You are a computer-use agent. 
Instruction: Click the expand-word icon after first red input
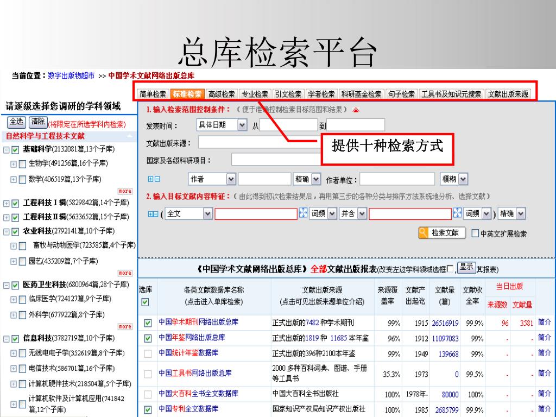click(x=303, y=213)
